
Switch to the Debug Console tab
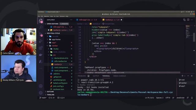point(119,76)
